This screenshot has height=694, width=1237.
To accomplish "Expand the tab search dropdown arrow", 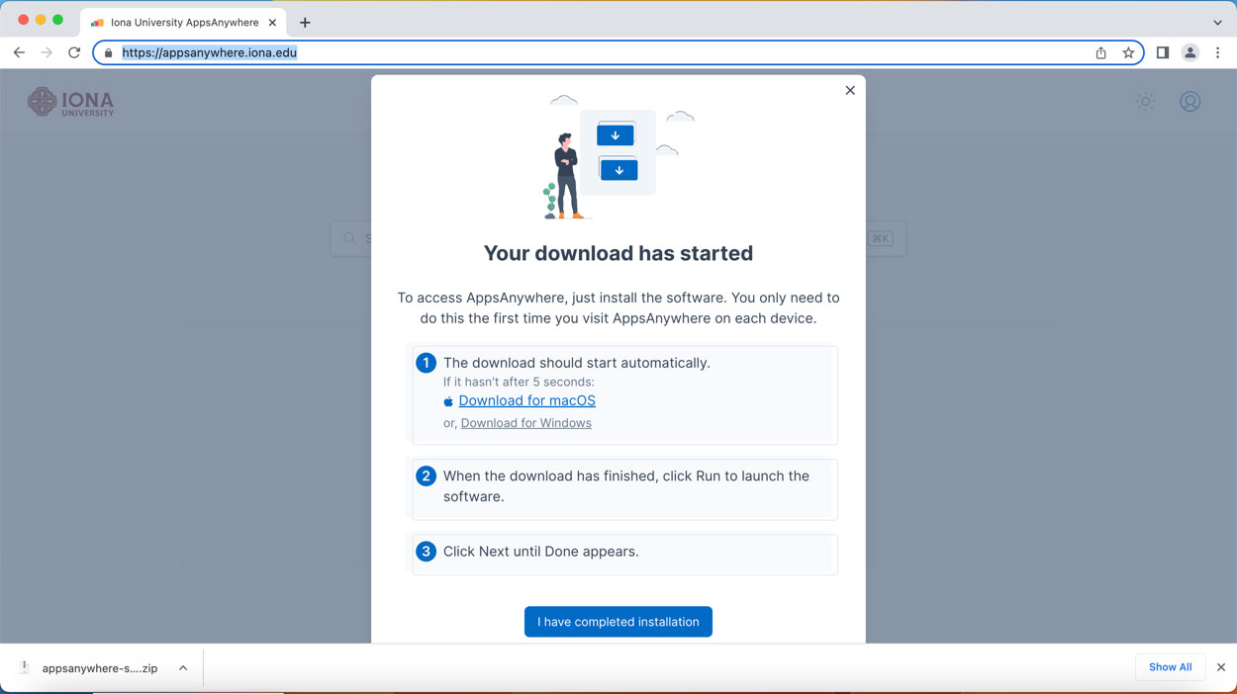I will 1217,22.
